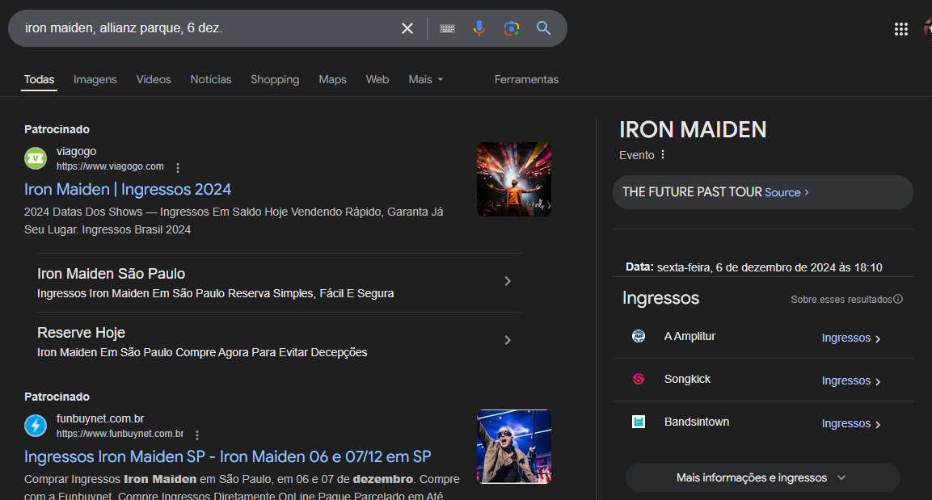Image resolution: width=932 pixels, height=500 pixels.
Task: Open Ferramentas search tools
Action: pyautogui.click(x=527, y=80)
